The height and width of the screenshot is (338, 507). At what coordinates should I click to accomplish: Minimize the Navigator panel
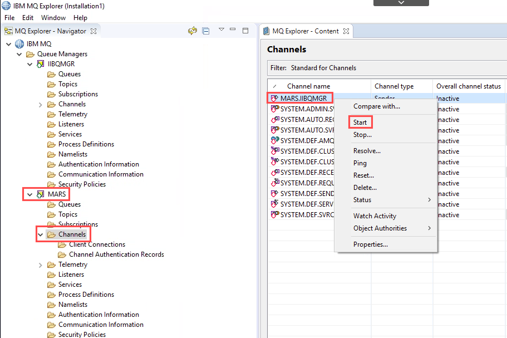coord(233,29)
